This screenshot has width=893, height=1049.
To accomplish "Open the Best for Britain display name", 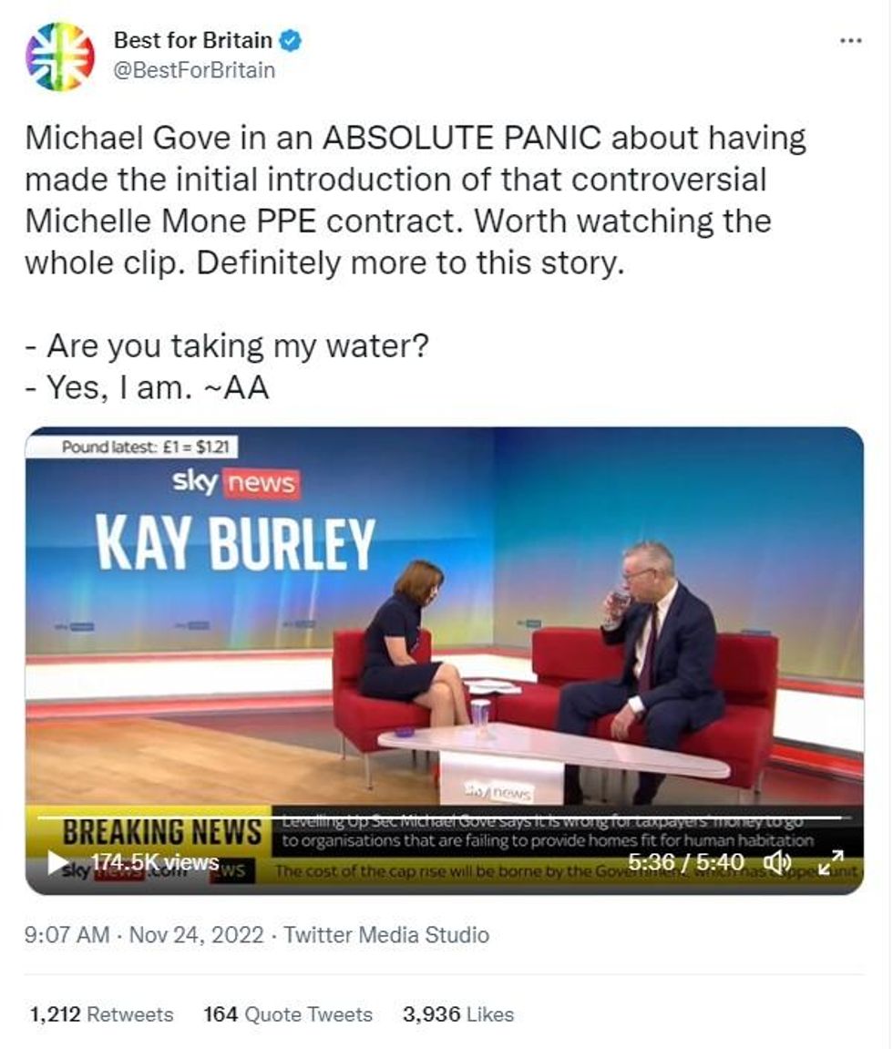I will click(192, 40).
